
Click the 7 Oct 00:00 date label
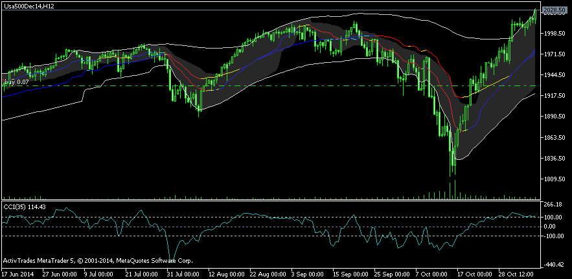[431, 274]
